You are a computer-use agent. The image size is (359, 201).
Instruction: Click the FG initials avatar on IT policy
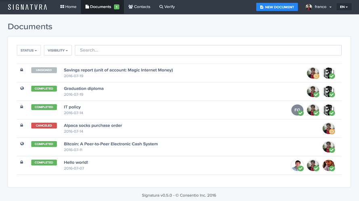(x=297, y=110)
